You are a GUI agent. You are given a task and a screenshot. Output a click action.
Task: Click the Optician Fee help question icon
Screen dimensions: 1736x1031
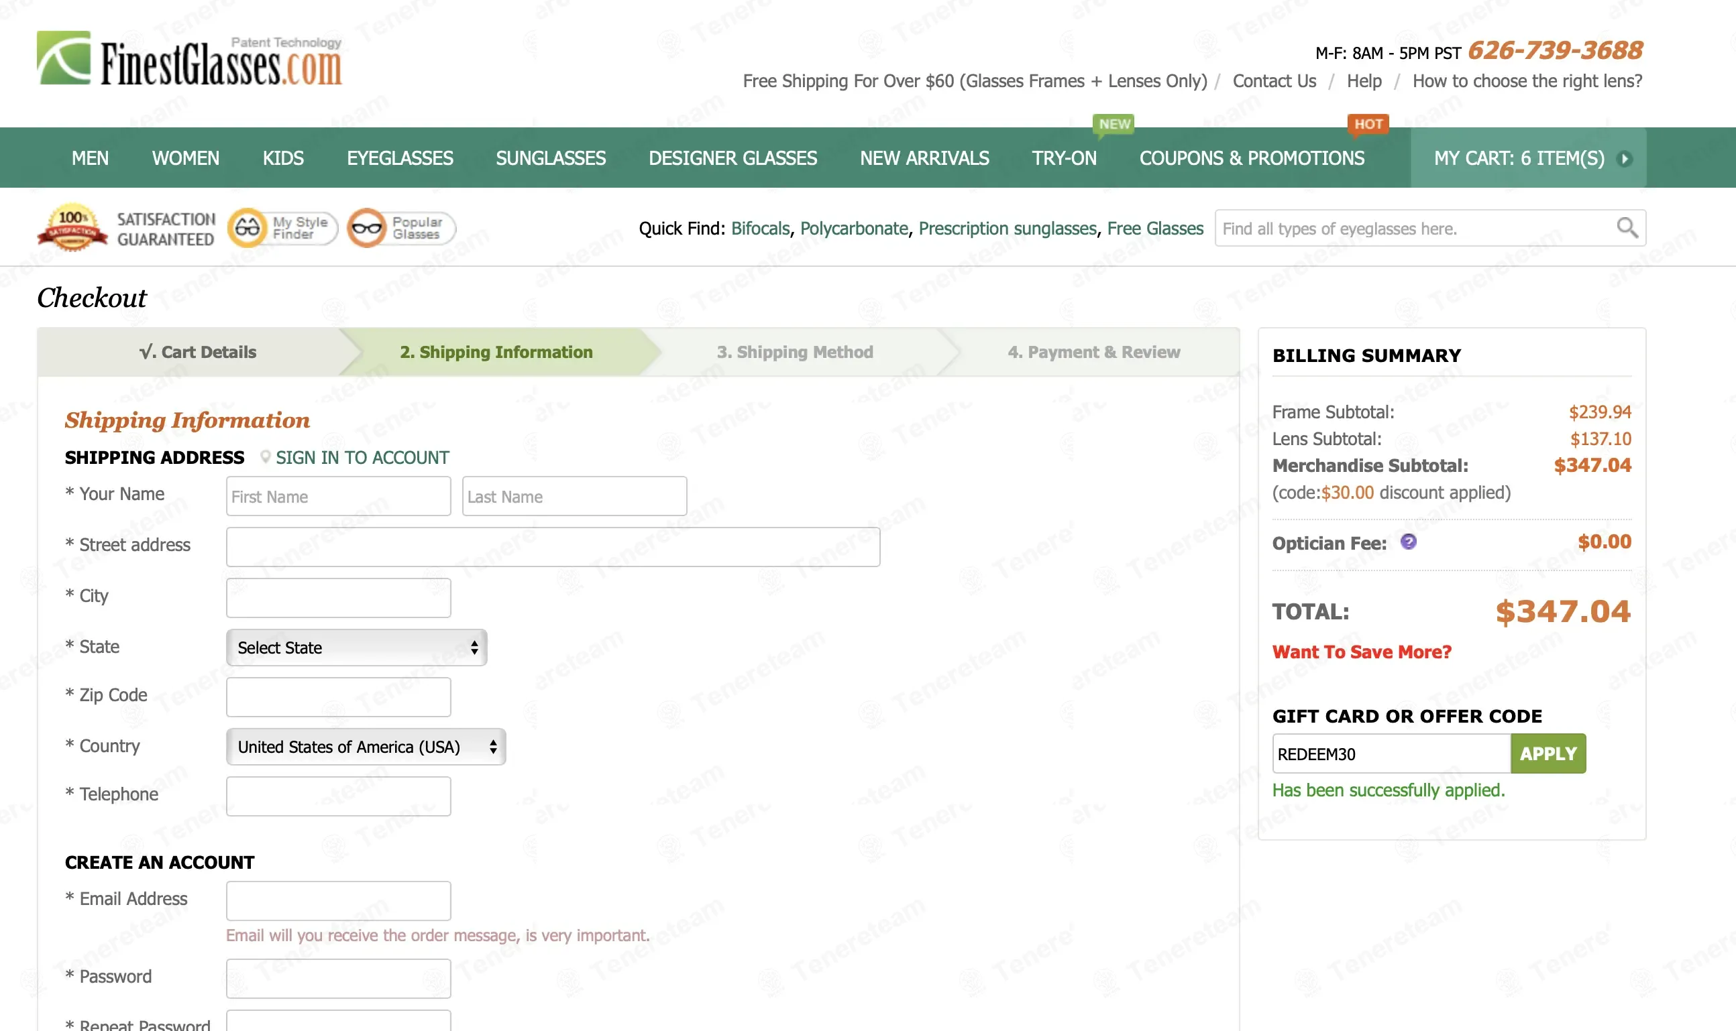[x=1408, y=542]
